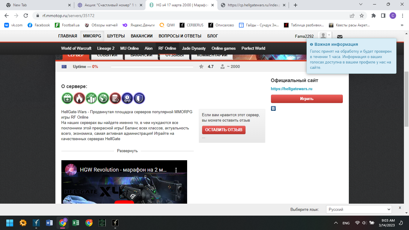Switch to the Perfect World game tab
This screenshot has height=230, width=409.
[253, 48]
